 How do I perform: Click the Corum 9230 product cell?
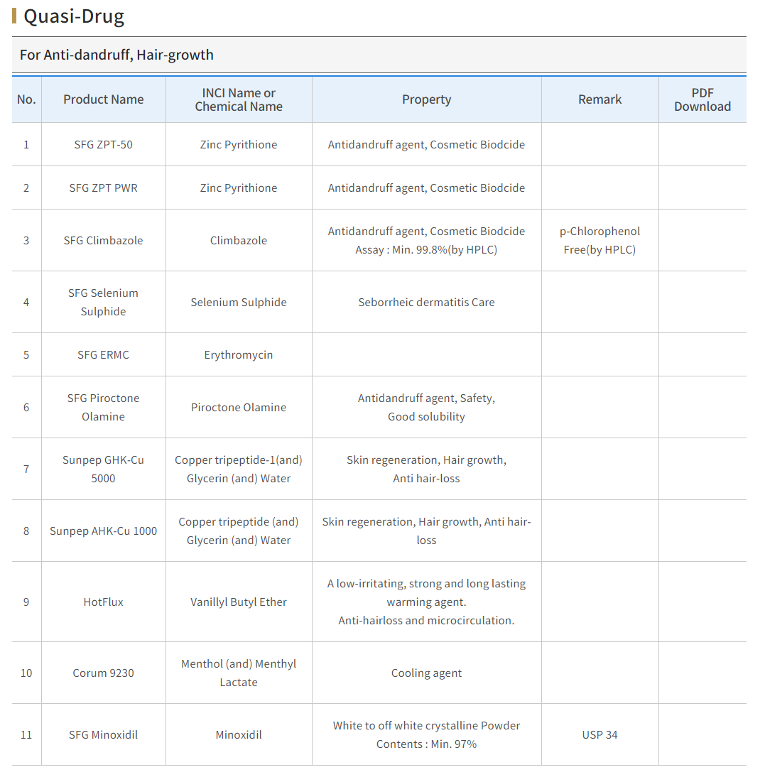[103, 673]
